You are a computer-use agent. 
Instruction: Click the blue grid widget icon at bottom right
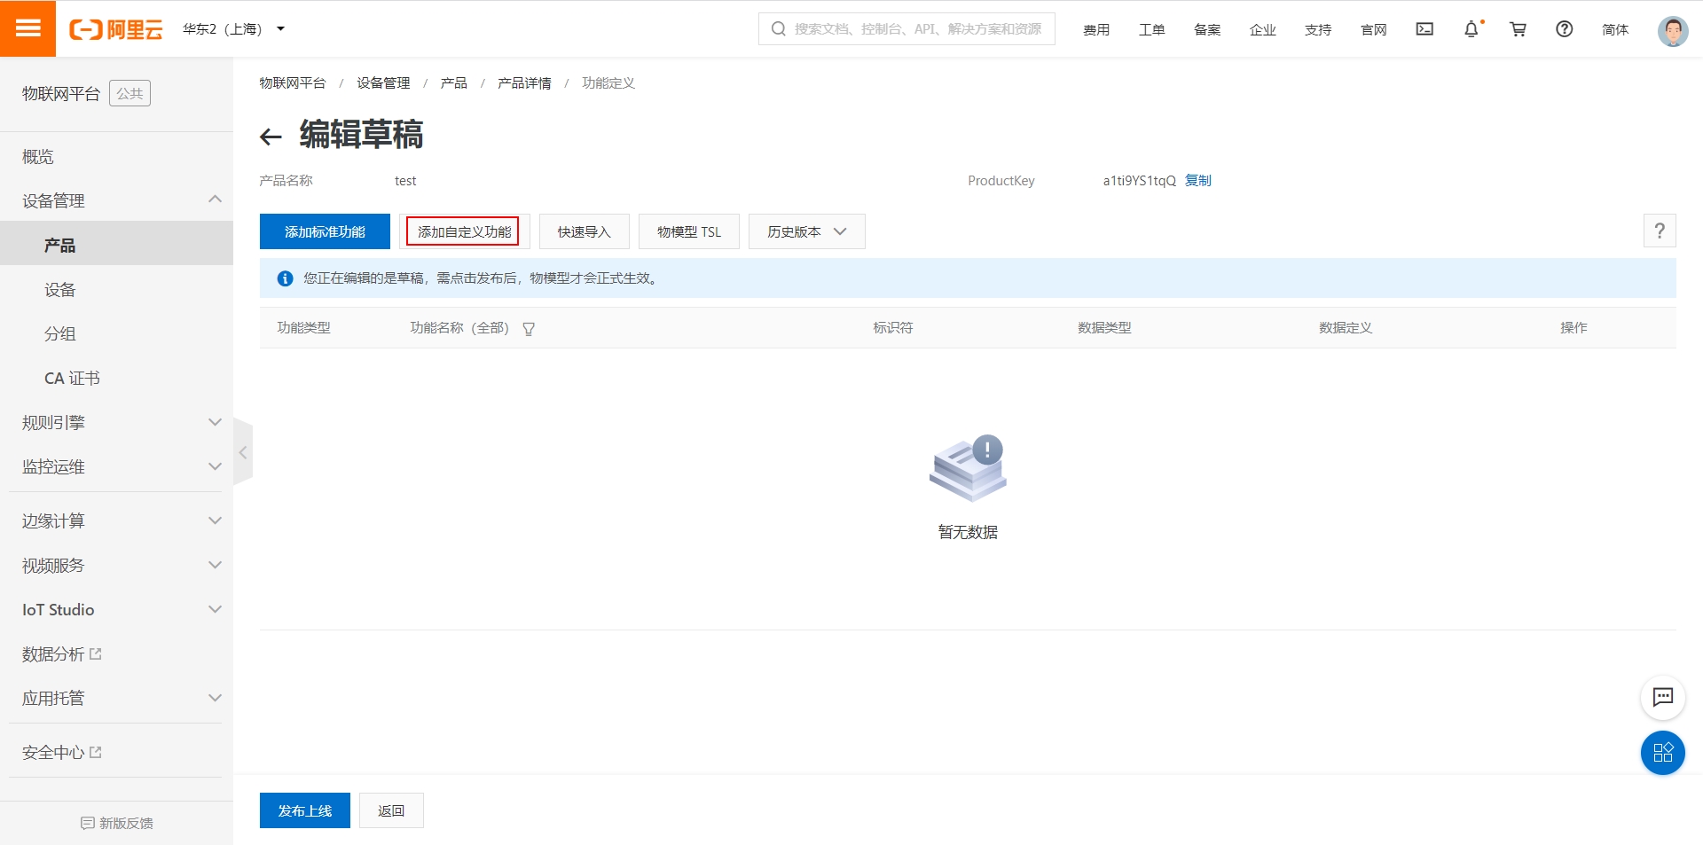coord(1663,753)
